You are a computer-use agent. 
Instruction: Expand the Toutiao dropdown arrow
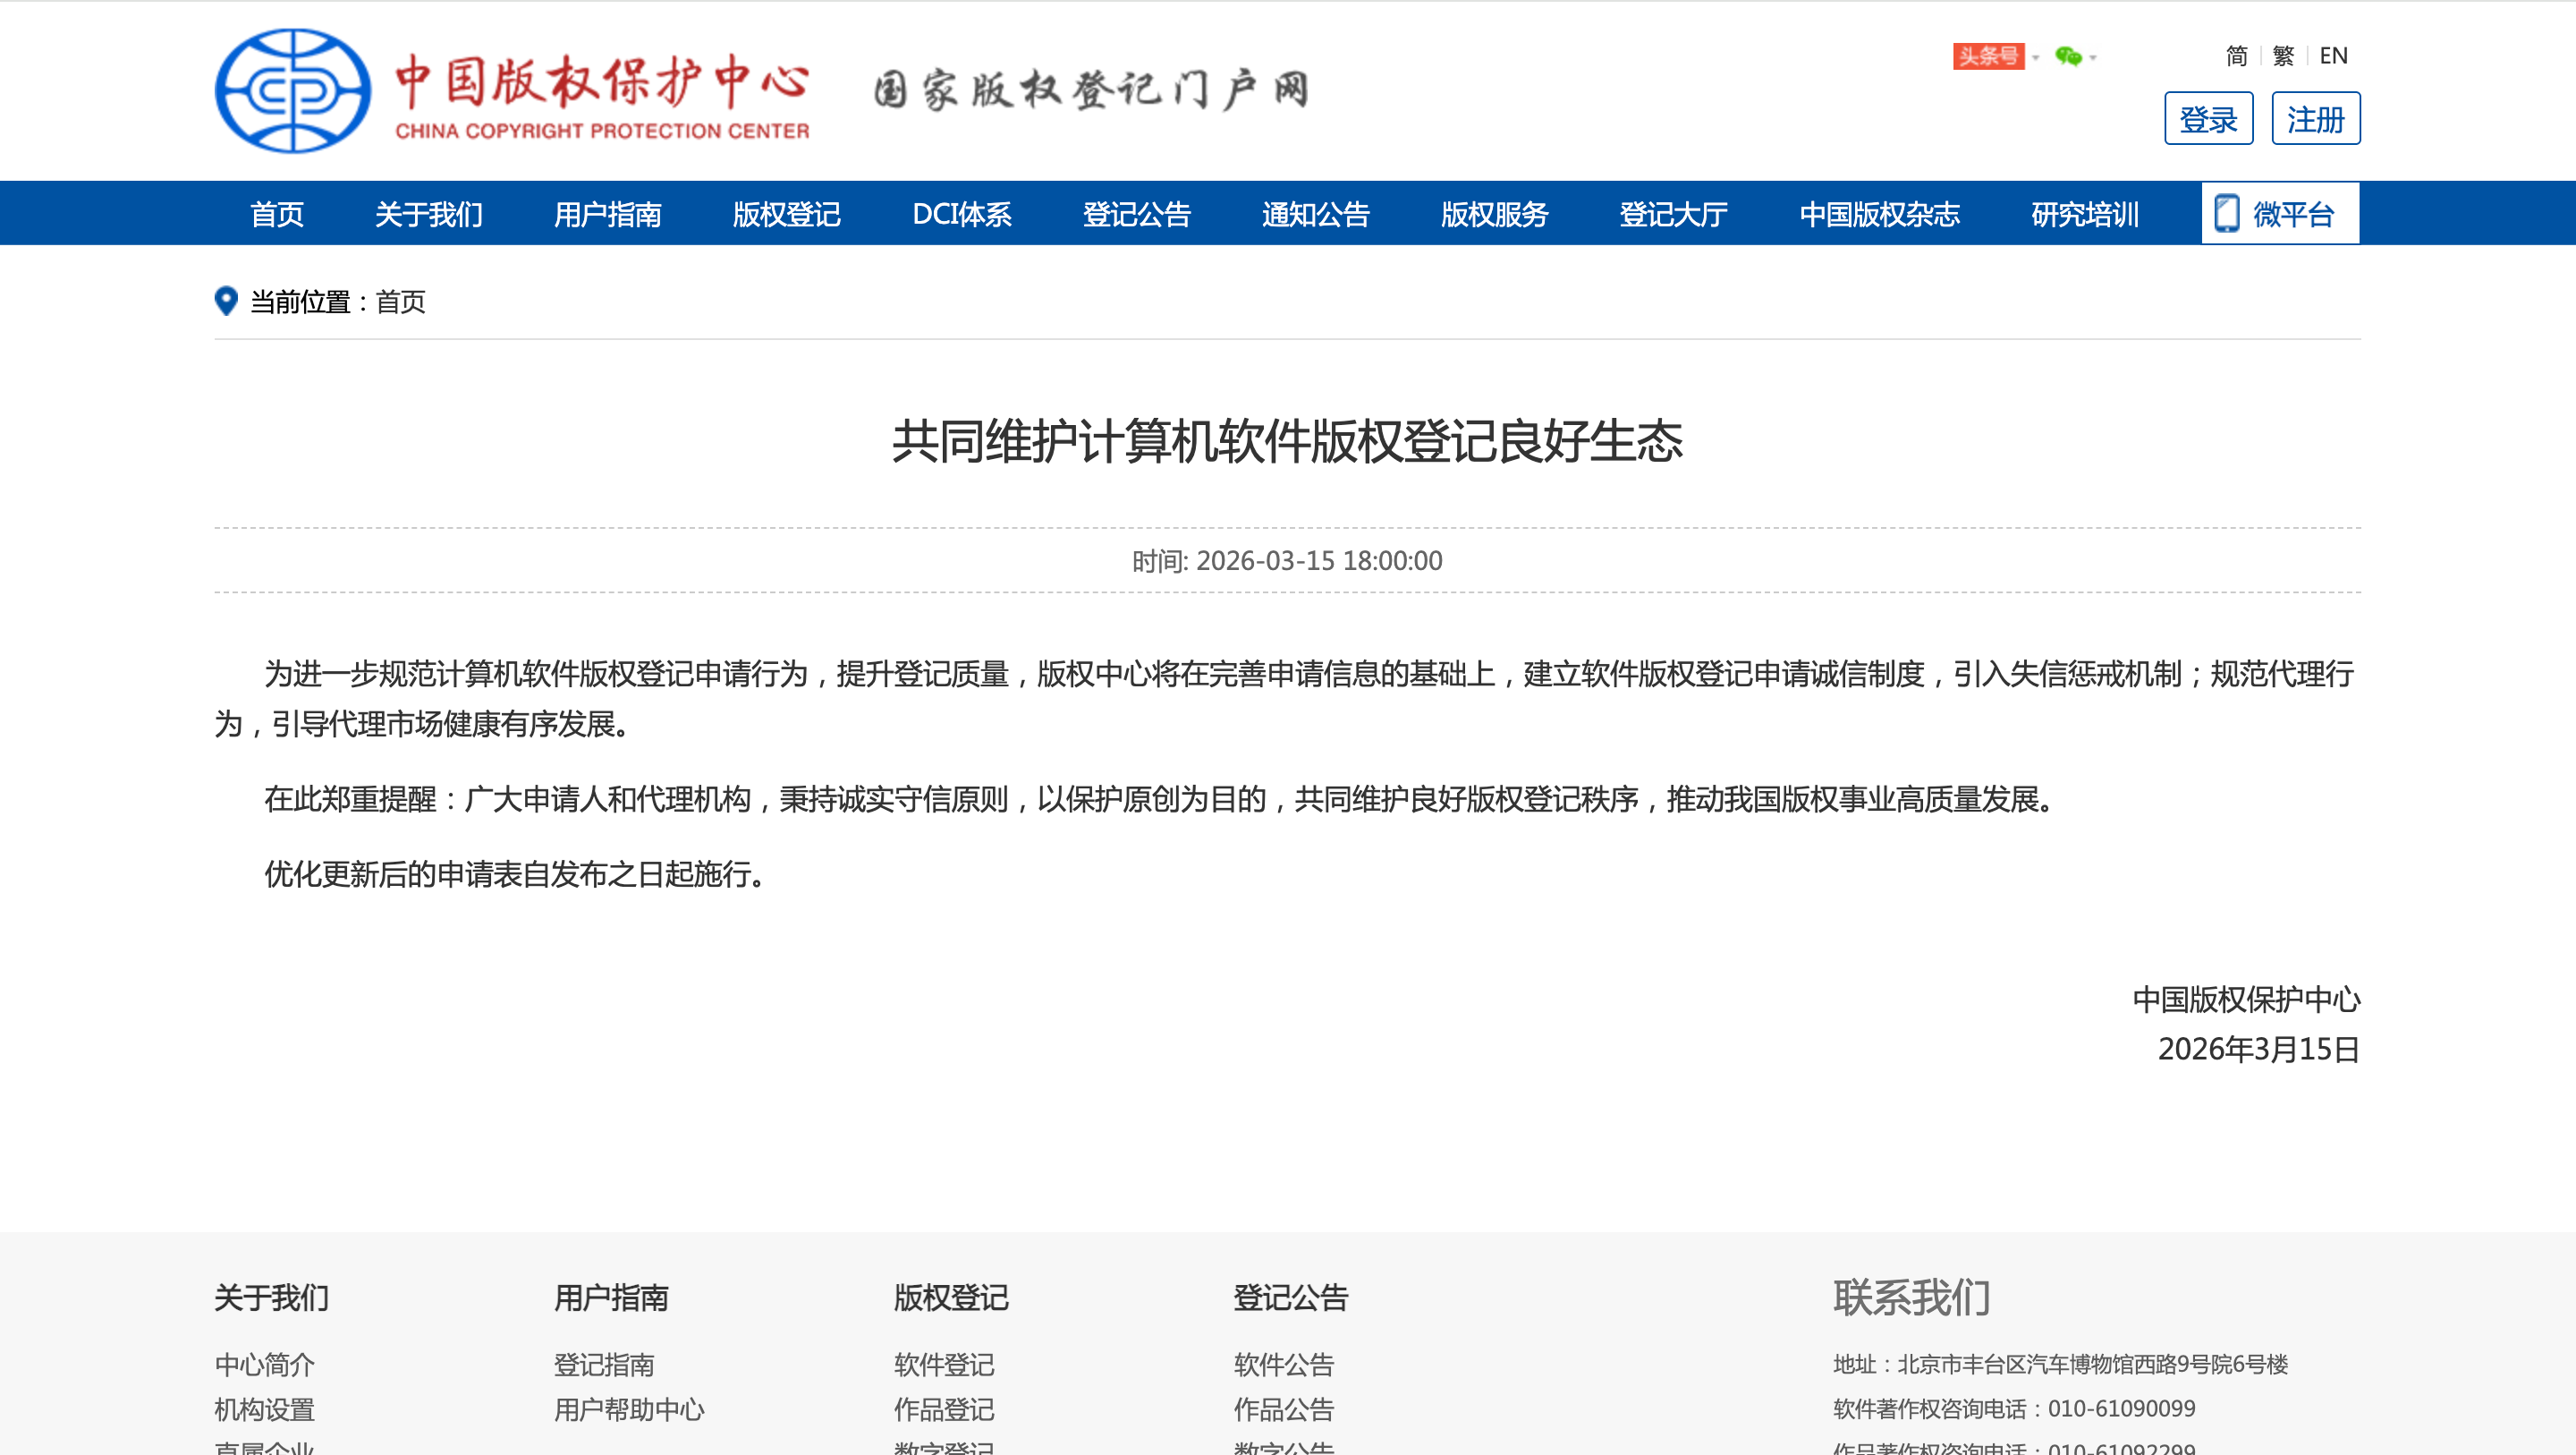click(2035, 58)
